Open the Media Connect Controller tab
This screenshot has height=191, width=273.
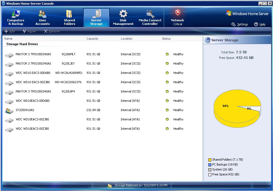(150, 18)
